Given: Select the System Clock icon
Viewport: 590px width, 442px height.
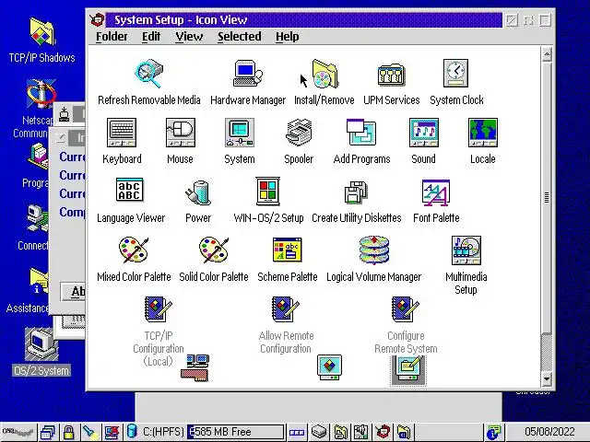Looking at the screenshot, I should tap(455, 74).
